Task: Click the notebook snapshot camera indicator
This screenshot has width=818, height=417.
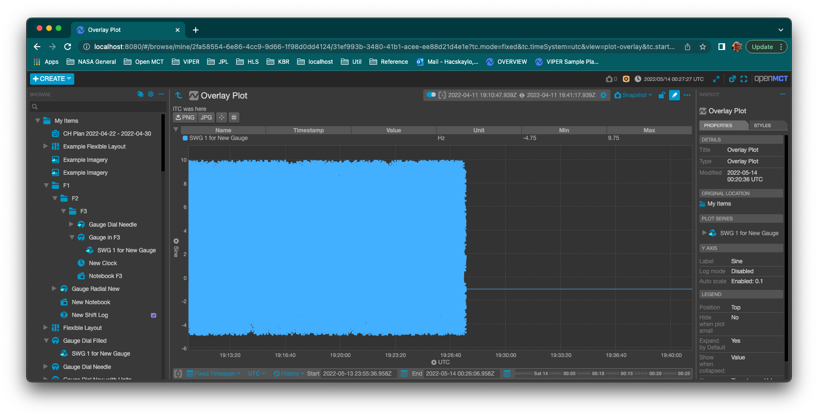Action: tap(611, 79)
